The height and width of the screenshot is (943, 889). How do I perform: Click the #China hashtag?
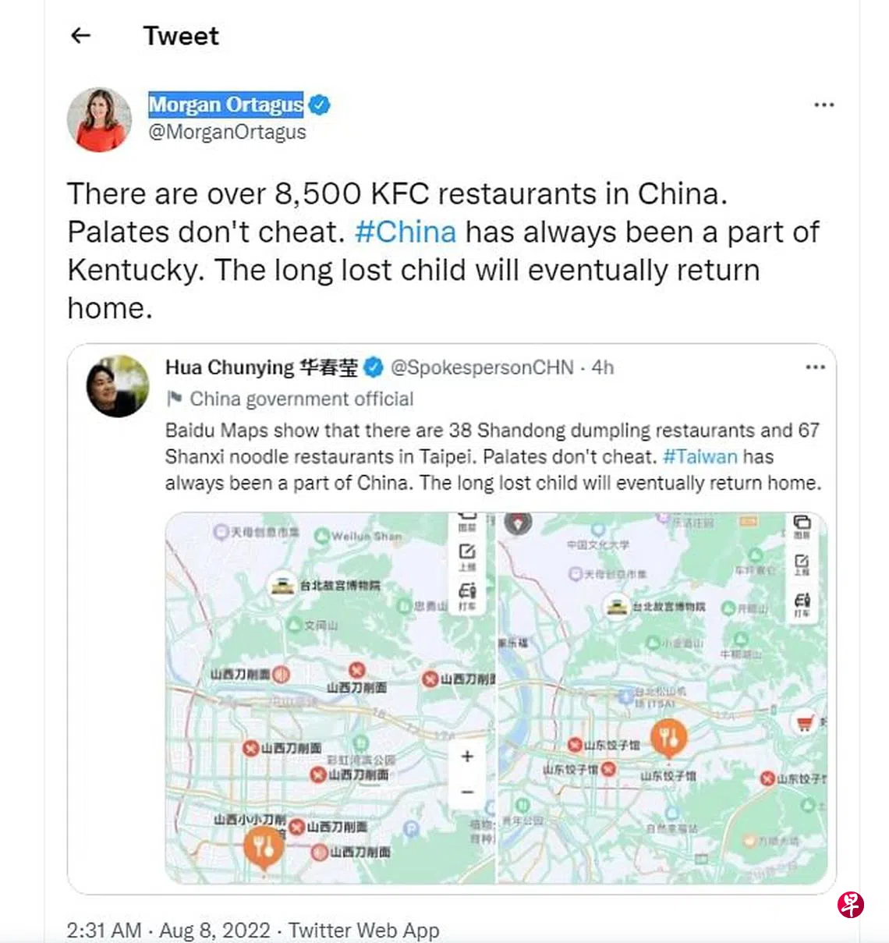[x=406, y=232]
